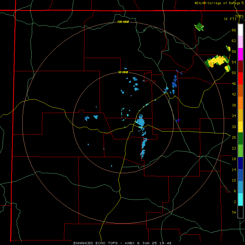Click the "34" scale label

[234, 116]
